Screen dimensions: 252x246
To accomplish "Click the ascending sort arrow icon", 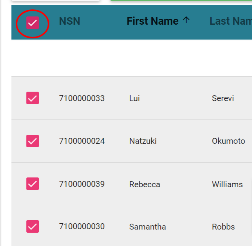I will pos(187,21).
